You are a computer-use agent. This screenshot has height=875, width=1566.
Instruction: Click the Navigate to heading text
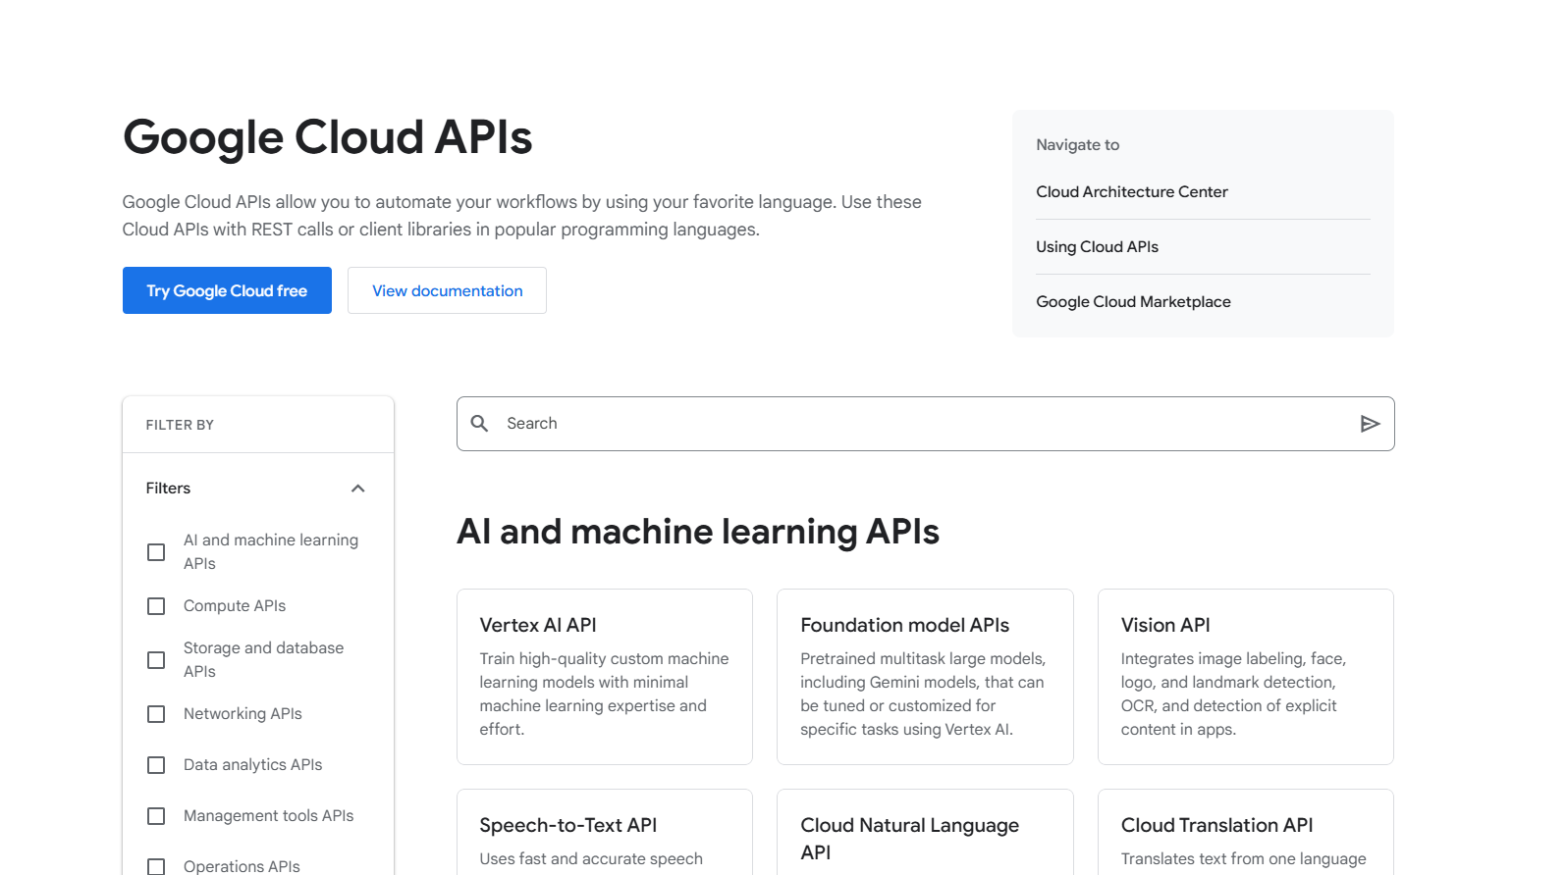(1077, 145)
